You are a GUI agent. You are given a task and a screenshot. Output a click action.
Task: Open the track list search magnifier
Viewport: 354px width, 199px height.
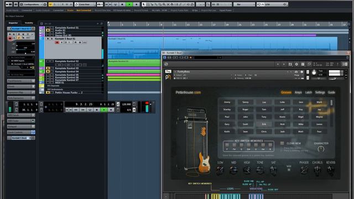coord(102,23)
